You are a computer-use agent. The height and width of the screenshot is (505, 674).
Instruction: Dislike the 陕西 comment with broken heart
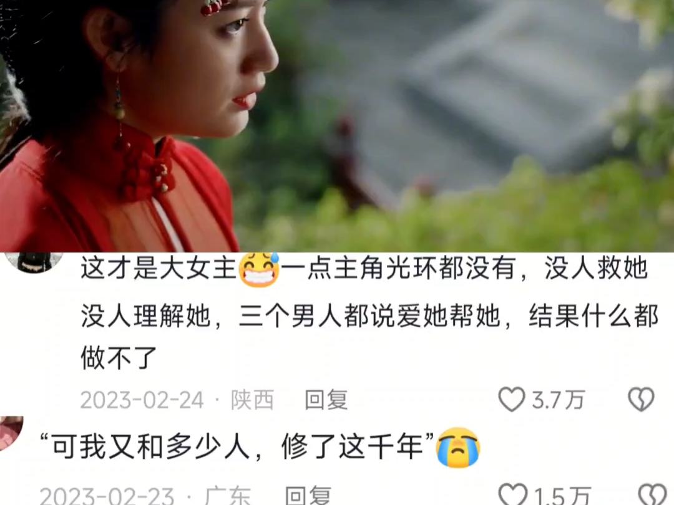642,400
